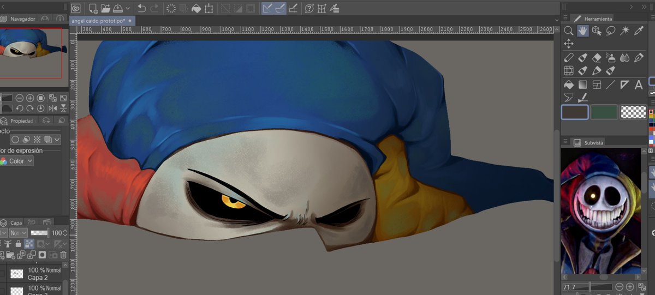
Task: Select the Straight line figure tool
Action: coord(611,85)
